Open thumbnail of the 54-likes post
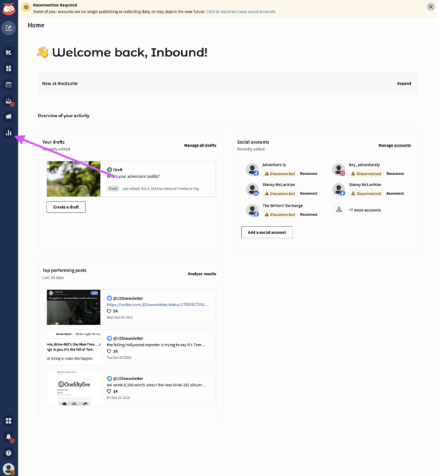Image resolution: width=437 pixels, height=476 pixels. (x=73, y=307)
